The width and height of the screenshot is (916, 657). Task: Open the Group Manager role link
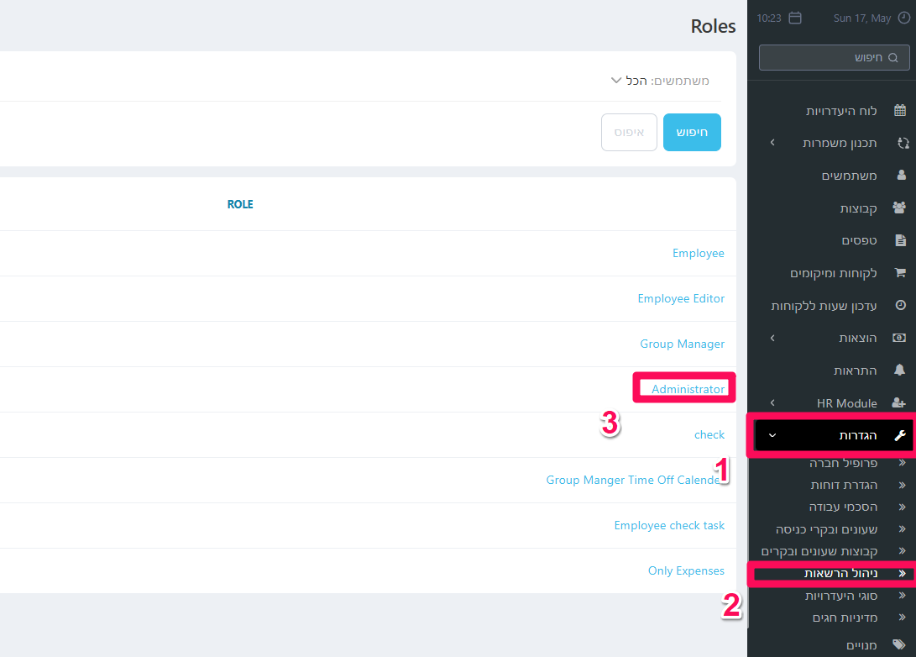(682, 344)
